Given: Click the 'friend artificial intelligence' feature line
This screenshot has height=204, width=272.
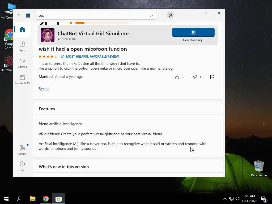Looking at the screenshot, I should pyautogui.click(x=60, y=124).
